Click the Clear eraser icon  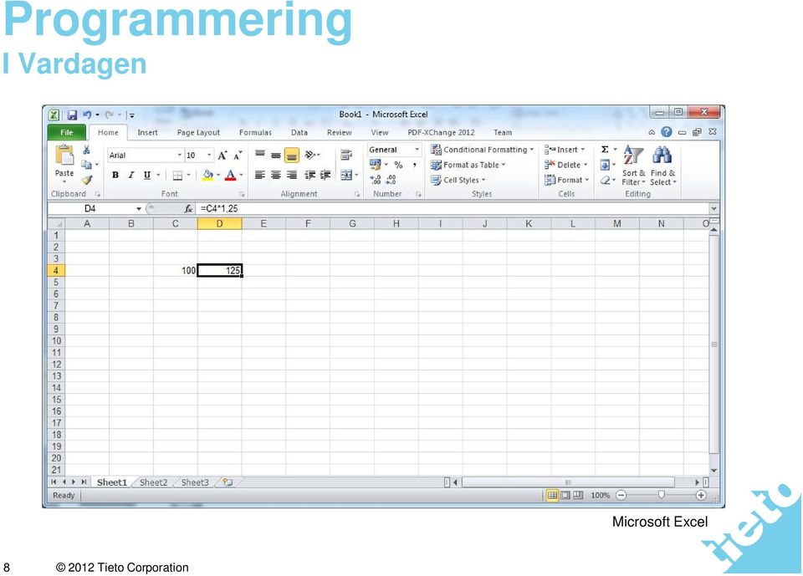tap(605, 180)
